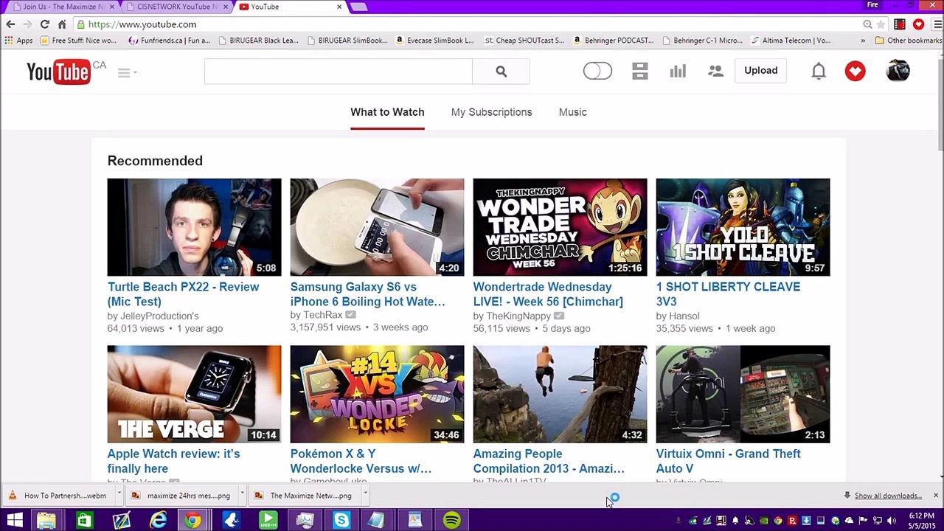Viewport: 944px width, 531px height.
Task: Open the Windows Store taskbar icon
Action: (x=84, y=521)
